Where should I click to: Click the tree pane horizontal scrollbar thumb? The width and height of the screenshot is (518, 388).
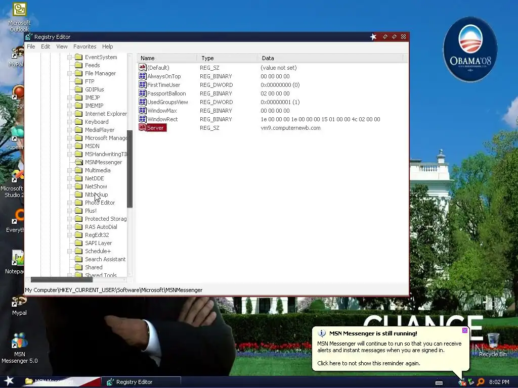(x=62, y=280)
